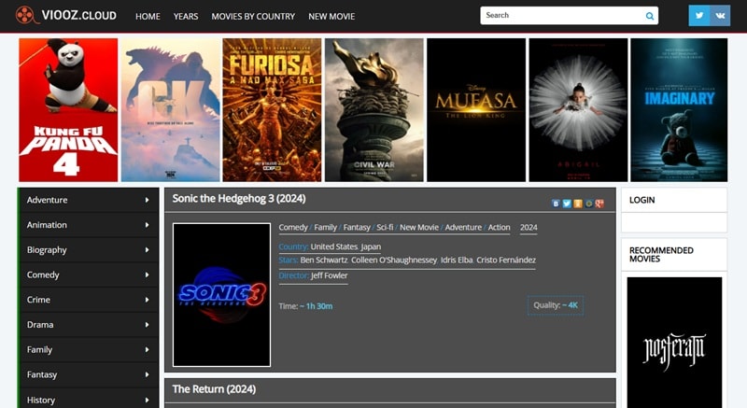Open the Mufasa poster
The image size is (747, 408).
click(x=476, y=110)
